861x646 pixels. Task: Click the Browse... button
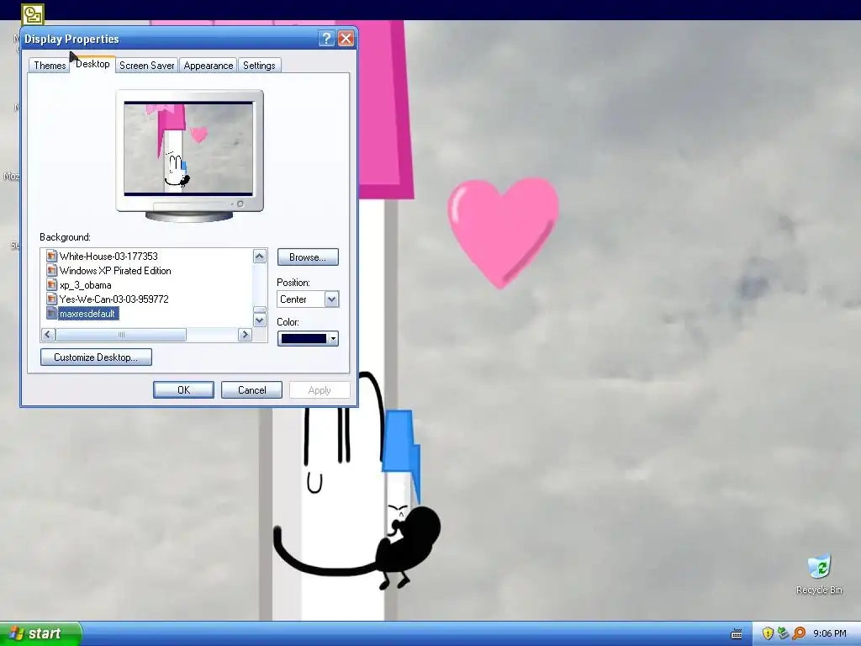coord(308,257)
